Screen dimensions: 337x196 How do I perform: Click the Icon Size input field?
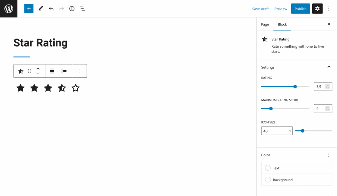pyautogui.click(x=275, y=131)
